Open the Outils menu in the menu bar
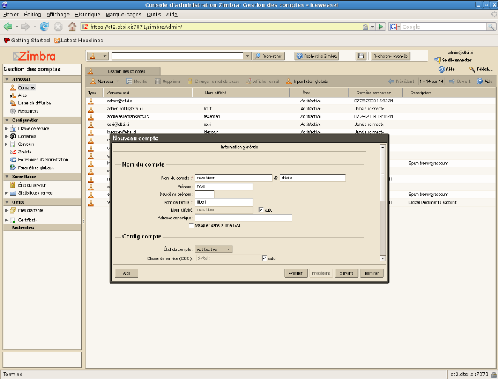Image resolution: width=498 pixels, height=379 pixels. pos(153,14)
